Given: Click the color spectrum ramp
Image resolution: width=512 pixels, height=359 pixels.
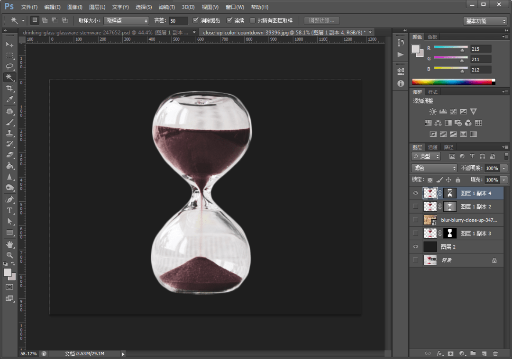Looking at the screenshot, I should 454,82.
